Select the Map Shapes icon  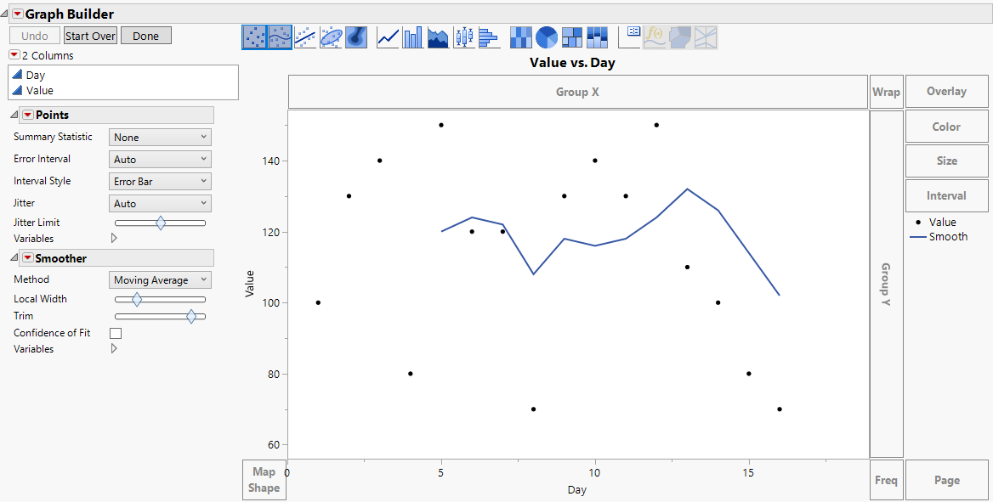680,37
